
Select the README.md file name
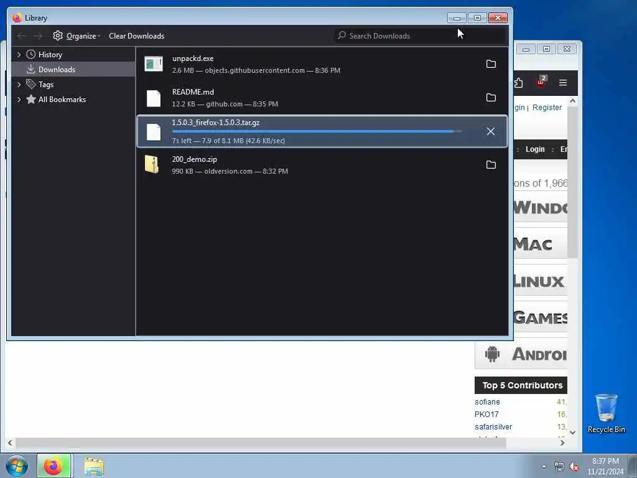[193, 92]
